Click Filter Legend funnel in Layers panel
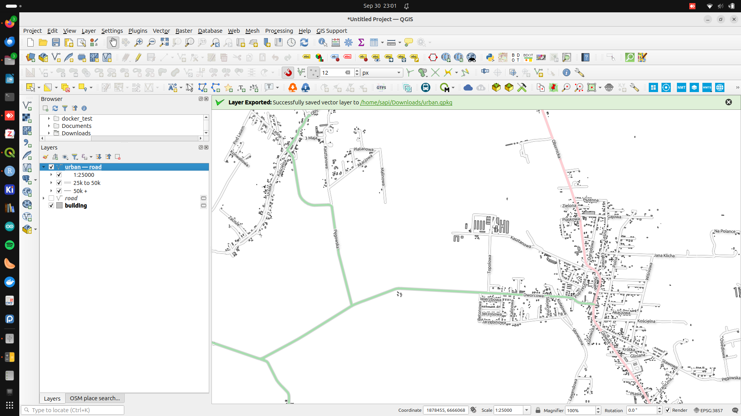Image resolution: width=741 pixels, height=416 pixels. [75, 157]
